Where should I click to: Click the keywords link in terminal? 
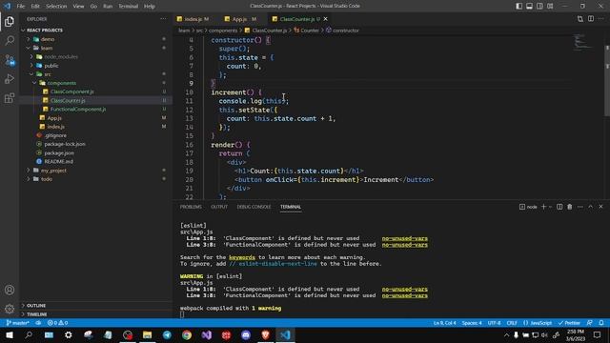(242, 257)
